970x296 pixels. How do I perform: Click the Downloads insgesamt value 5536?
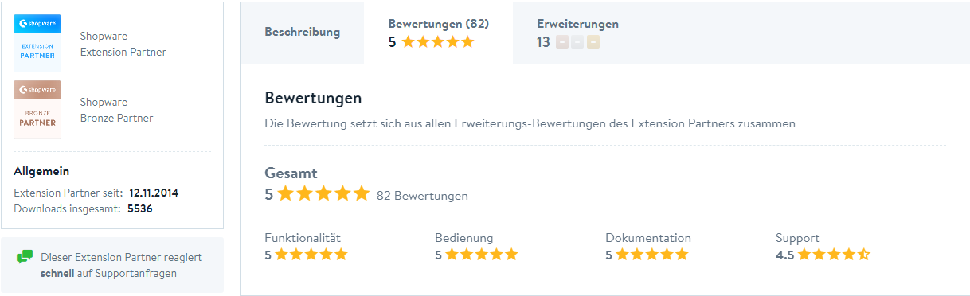pyautogui.click(x=140, y=209)
